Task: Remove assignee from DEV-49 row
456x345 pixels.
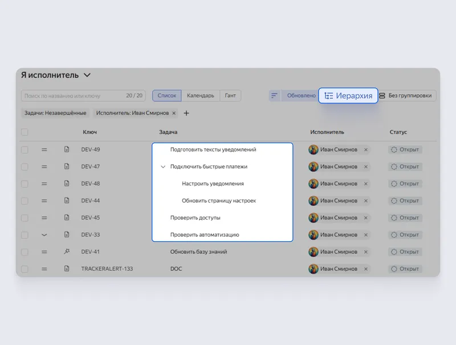Action: (x=366, y=149)
